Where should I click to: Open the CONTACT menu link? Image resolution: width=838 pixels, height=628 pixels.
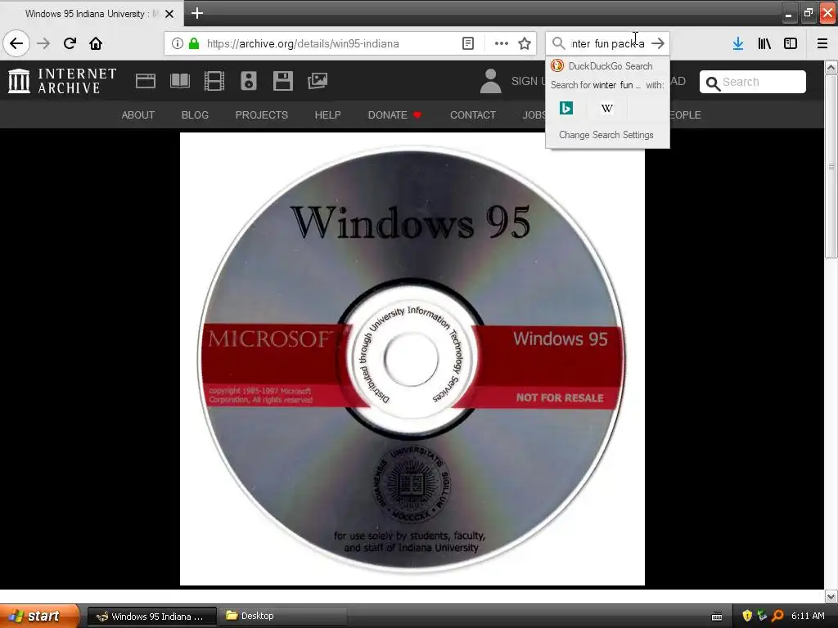[473, 114]
